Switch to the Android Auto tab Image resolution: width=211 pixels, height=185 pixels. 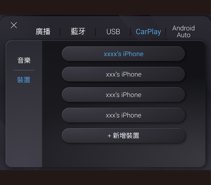pyautogui.click(x=184, y=32)
